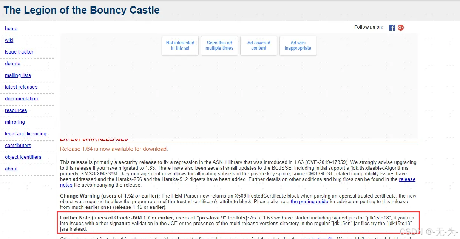Choose 'Seen this ad multiple times'
Image resolution: width=460 pixels, height=239 pixels.
click(x=219, y=46)
